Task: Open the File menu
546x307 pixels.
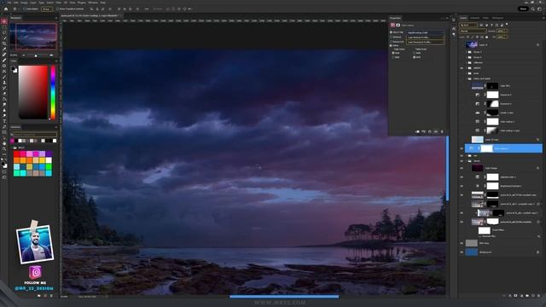Action: click(x=9, y=3)
